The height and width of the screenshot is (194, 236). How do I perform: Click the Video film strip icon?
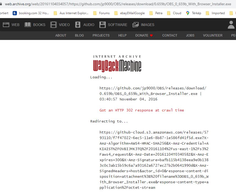click(x=54, y=25)
